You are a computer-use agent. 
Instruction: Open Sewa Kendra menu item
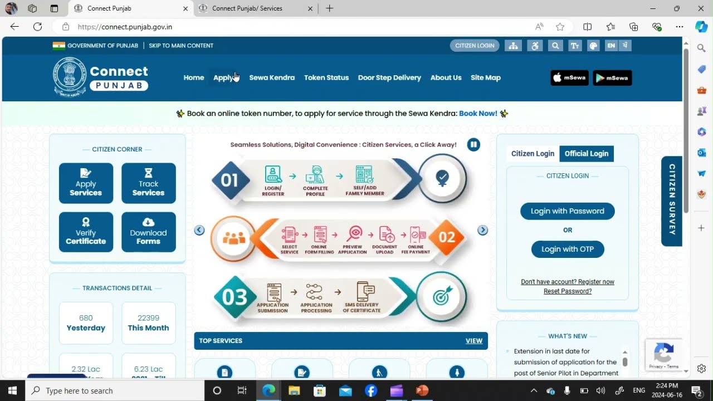tap(272, 78)
